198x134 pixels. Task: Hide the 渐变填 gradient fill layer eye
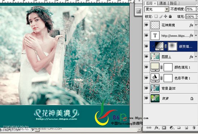(x=146, y=46)
